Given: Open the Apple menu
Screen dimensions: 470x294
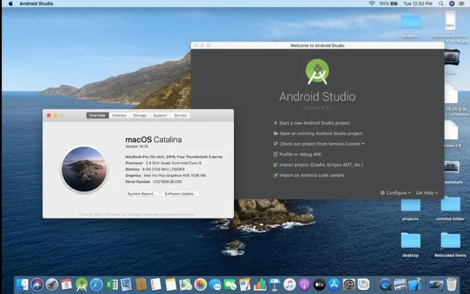Looking at the screenshot, I should [x=11, y=4].
